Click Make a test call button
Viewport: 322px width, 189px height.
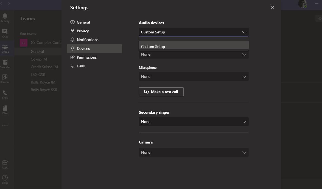pyautogui.click(x=161, y=92)
